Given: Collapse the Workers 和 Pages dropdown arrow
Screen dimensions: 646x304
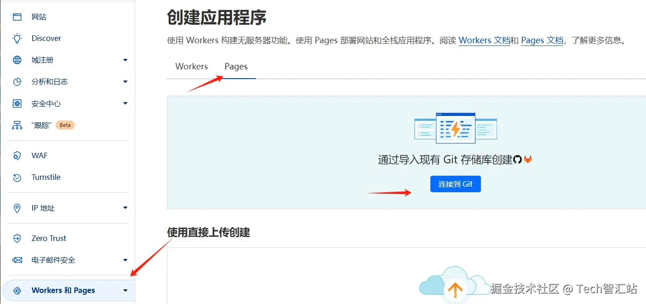Looking at the screenshot, I should tap(125, 291).
